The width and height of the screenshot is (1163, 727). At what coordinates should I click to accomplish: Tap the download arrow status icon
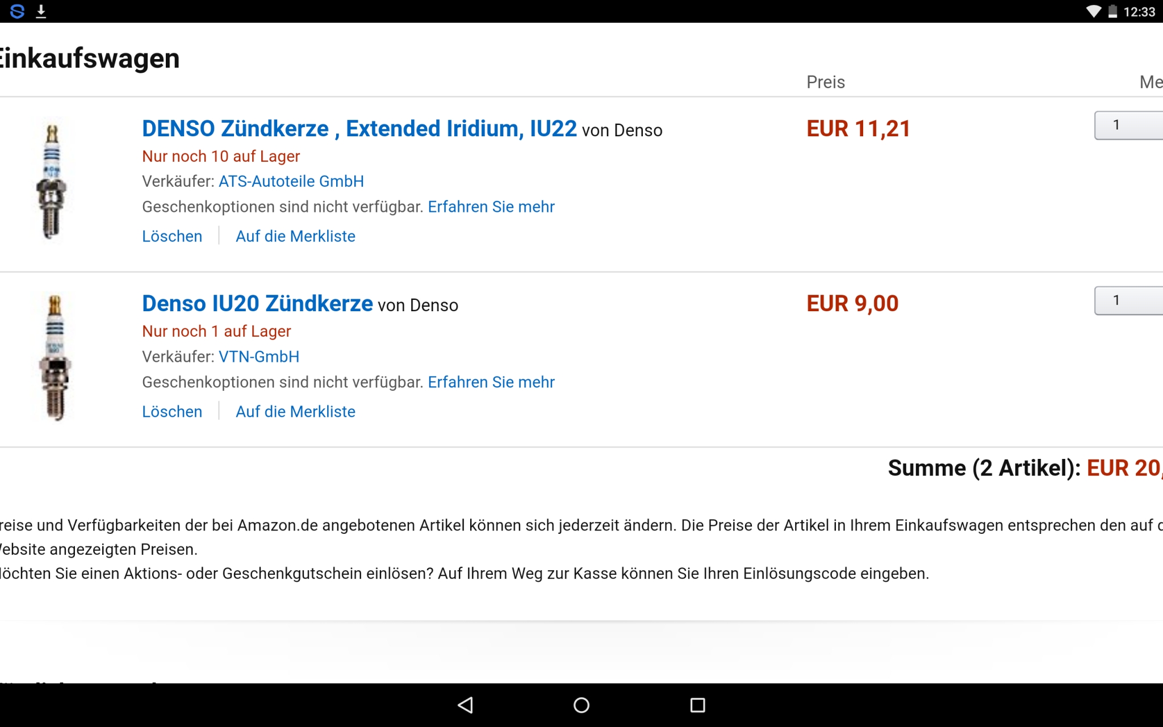click(41, 11)
